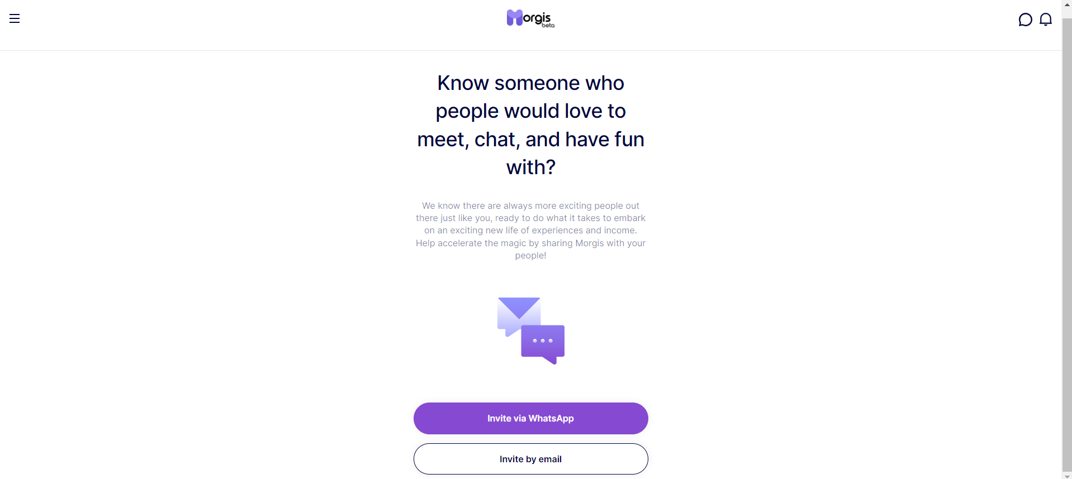Open the notifications bell
The width and height of the screenshot is (1072, 479).
[1046, 20]
